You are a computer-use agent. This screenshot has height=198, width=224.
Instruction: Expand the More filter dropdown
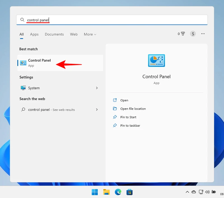90,34
